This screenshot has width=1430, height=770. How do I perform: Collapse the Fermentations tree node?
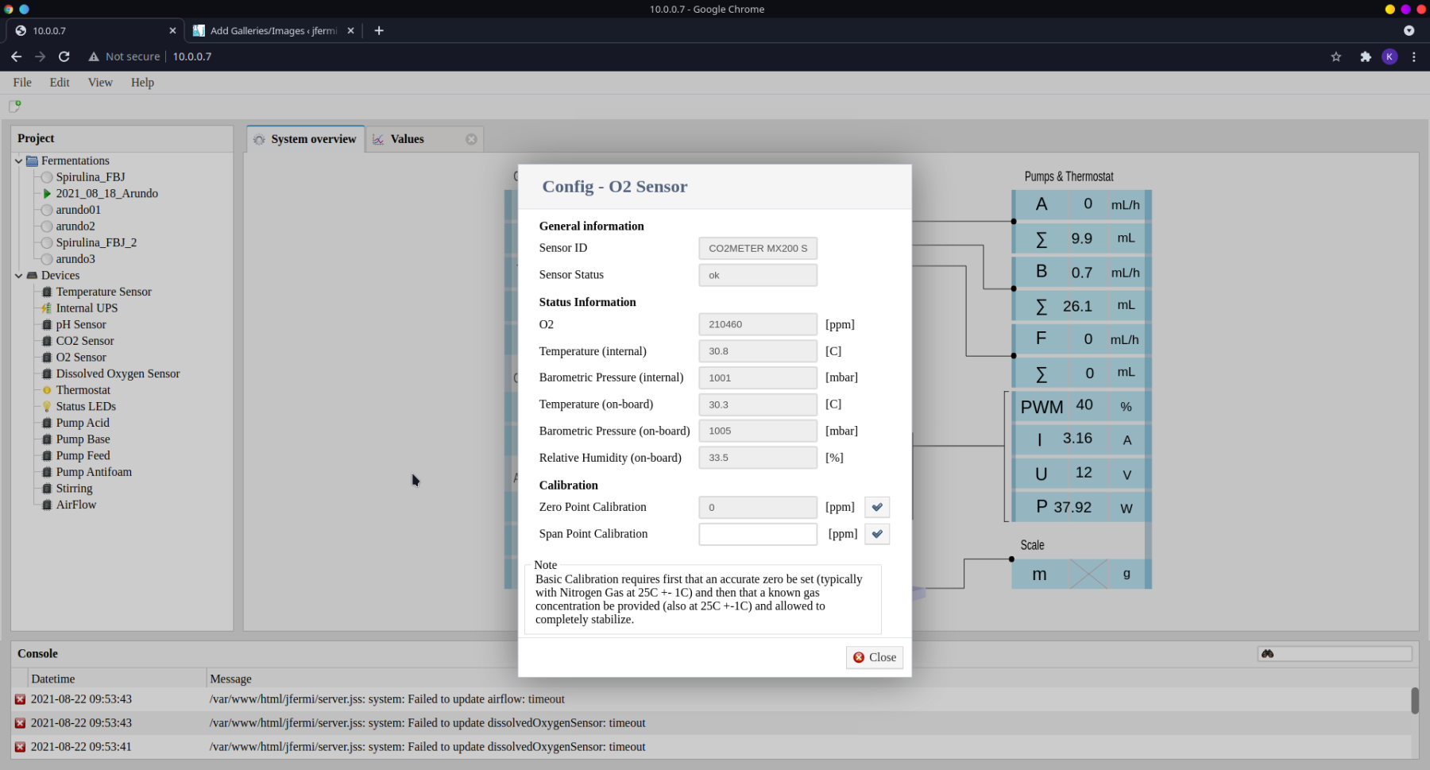[x=18, y=161]
